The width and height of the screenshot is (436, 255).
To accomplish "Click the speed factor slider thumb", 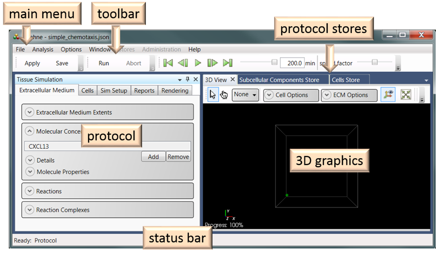I will click(x=374, y=62).
